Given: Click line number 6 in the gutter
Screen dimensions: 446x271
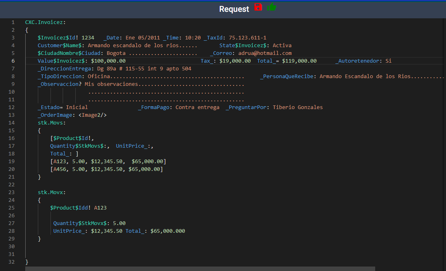Looking at the screenshot, I should [13, 61].
